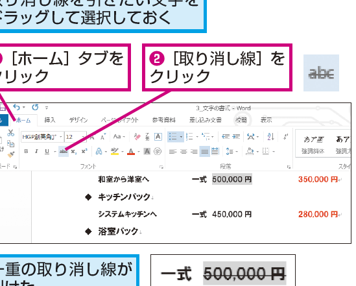Image resolution: width=356 pixels, height=286 pixels.
Task: Open the underline style dropdown arrow
Action: tap(54, 151)
